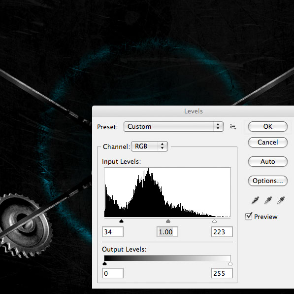Click the highlight input field showing 223
294x294 pixels.
[x=222, y=232]
